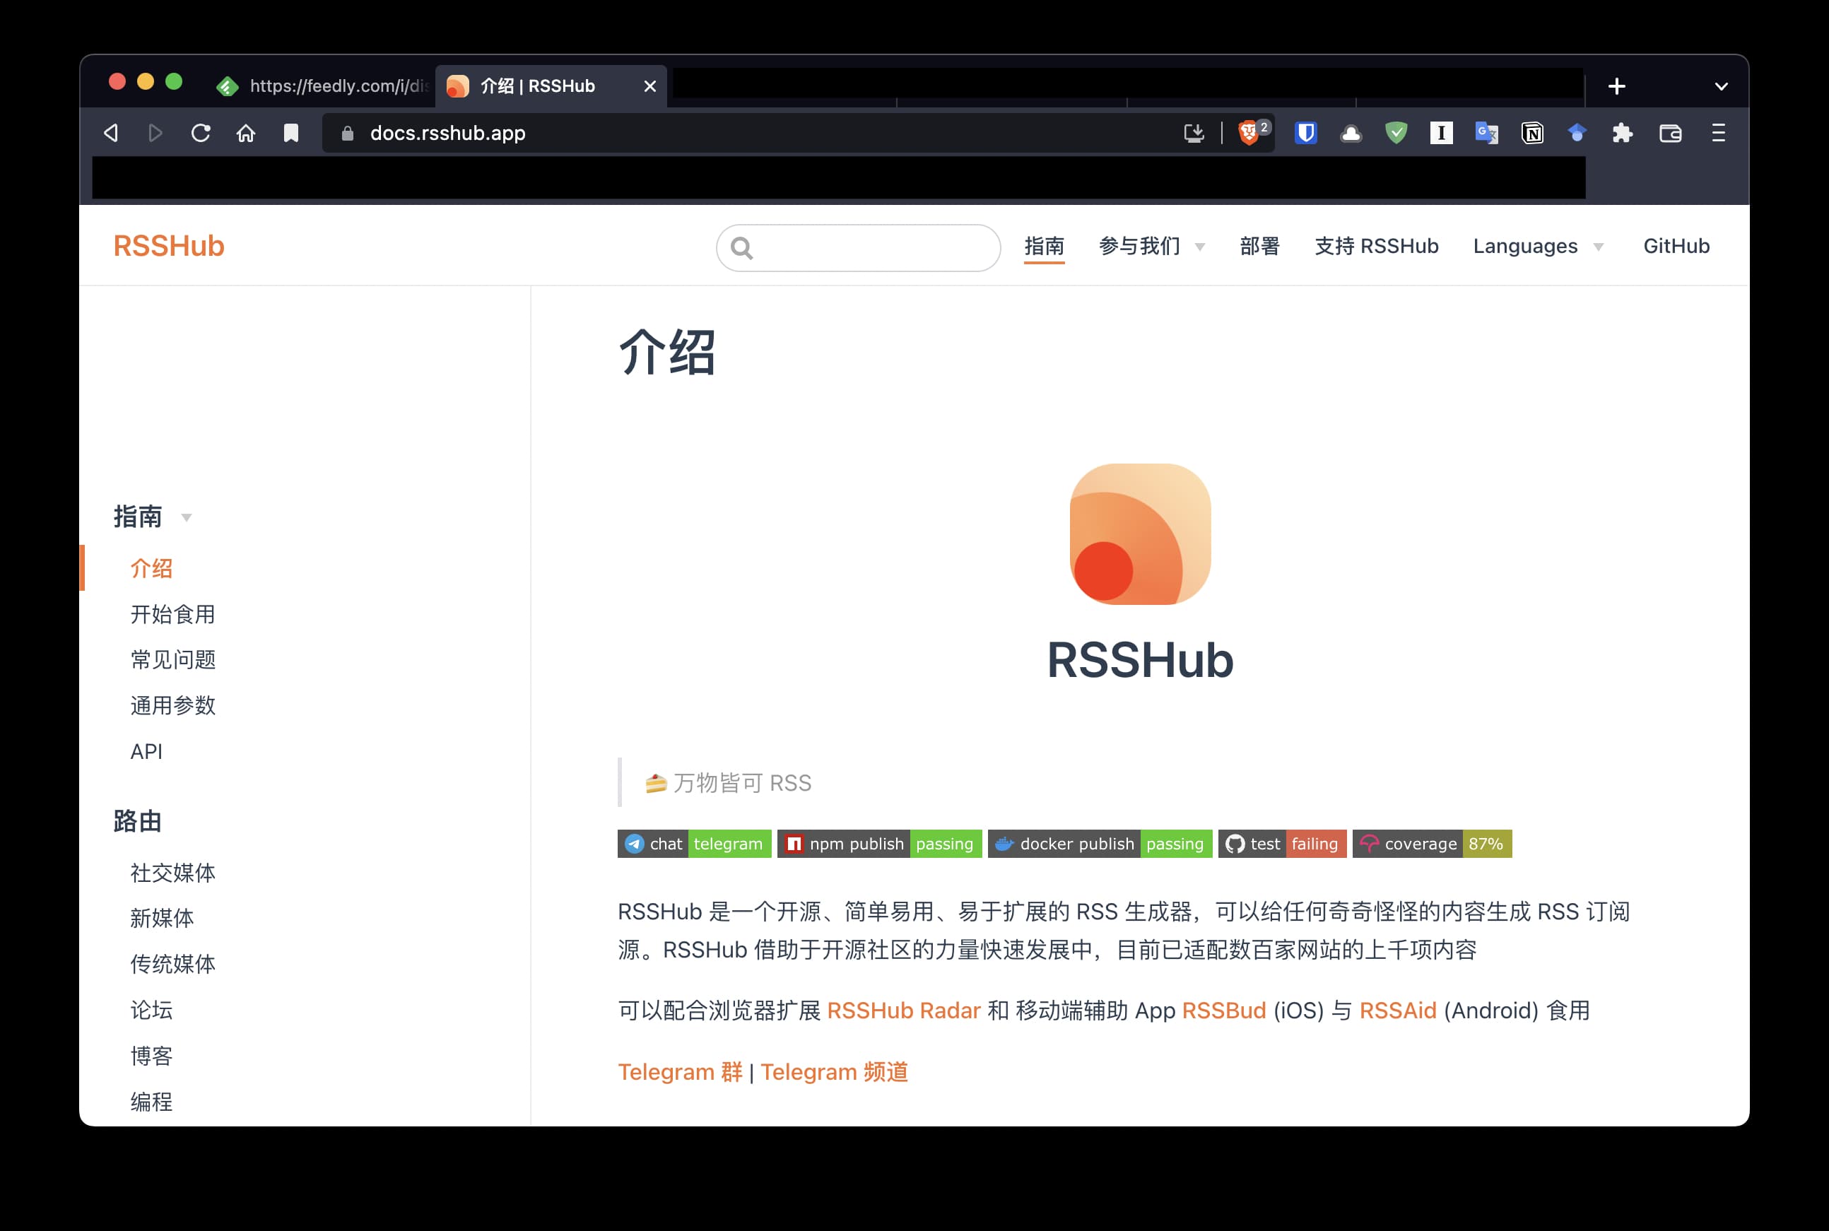The image size is (1829, 1231).
Task: Follow the RSSHub Radar link
Action: pos(903,1011)
